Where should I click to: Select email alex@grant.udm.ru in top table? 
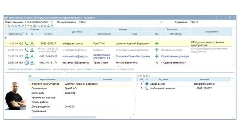[x=73, y=43]
